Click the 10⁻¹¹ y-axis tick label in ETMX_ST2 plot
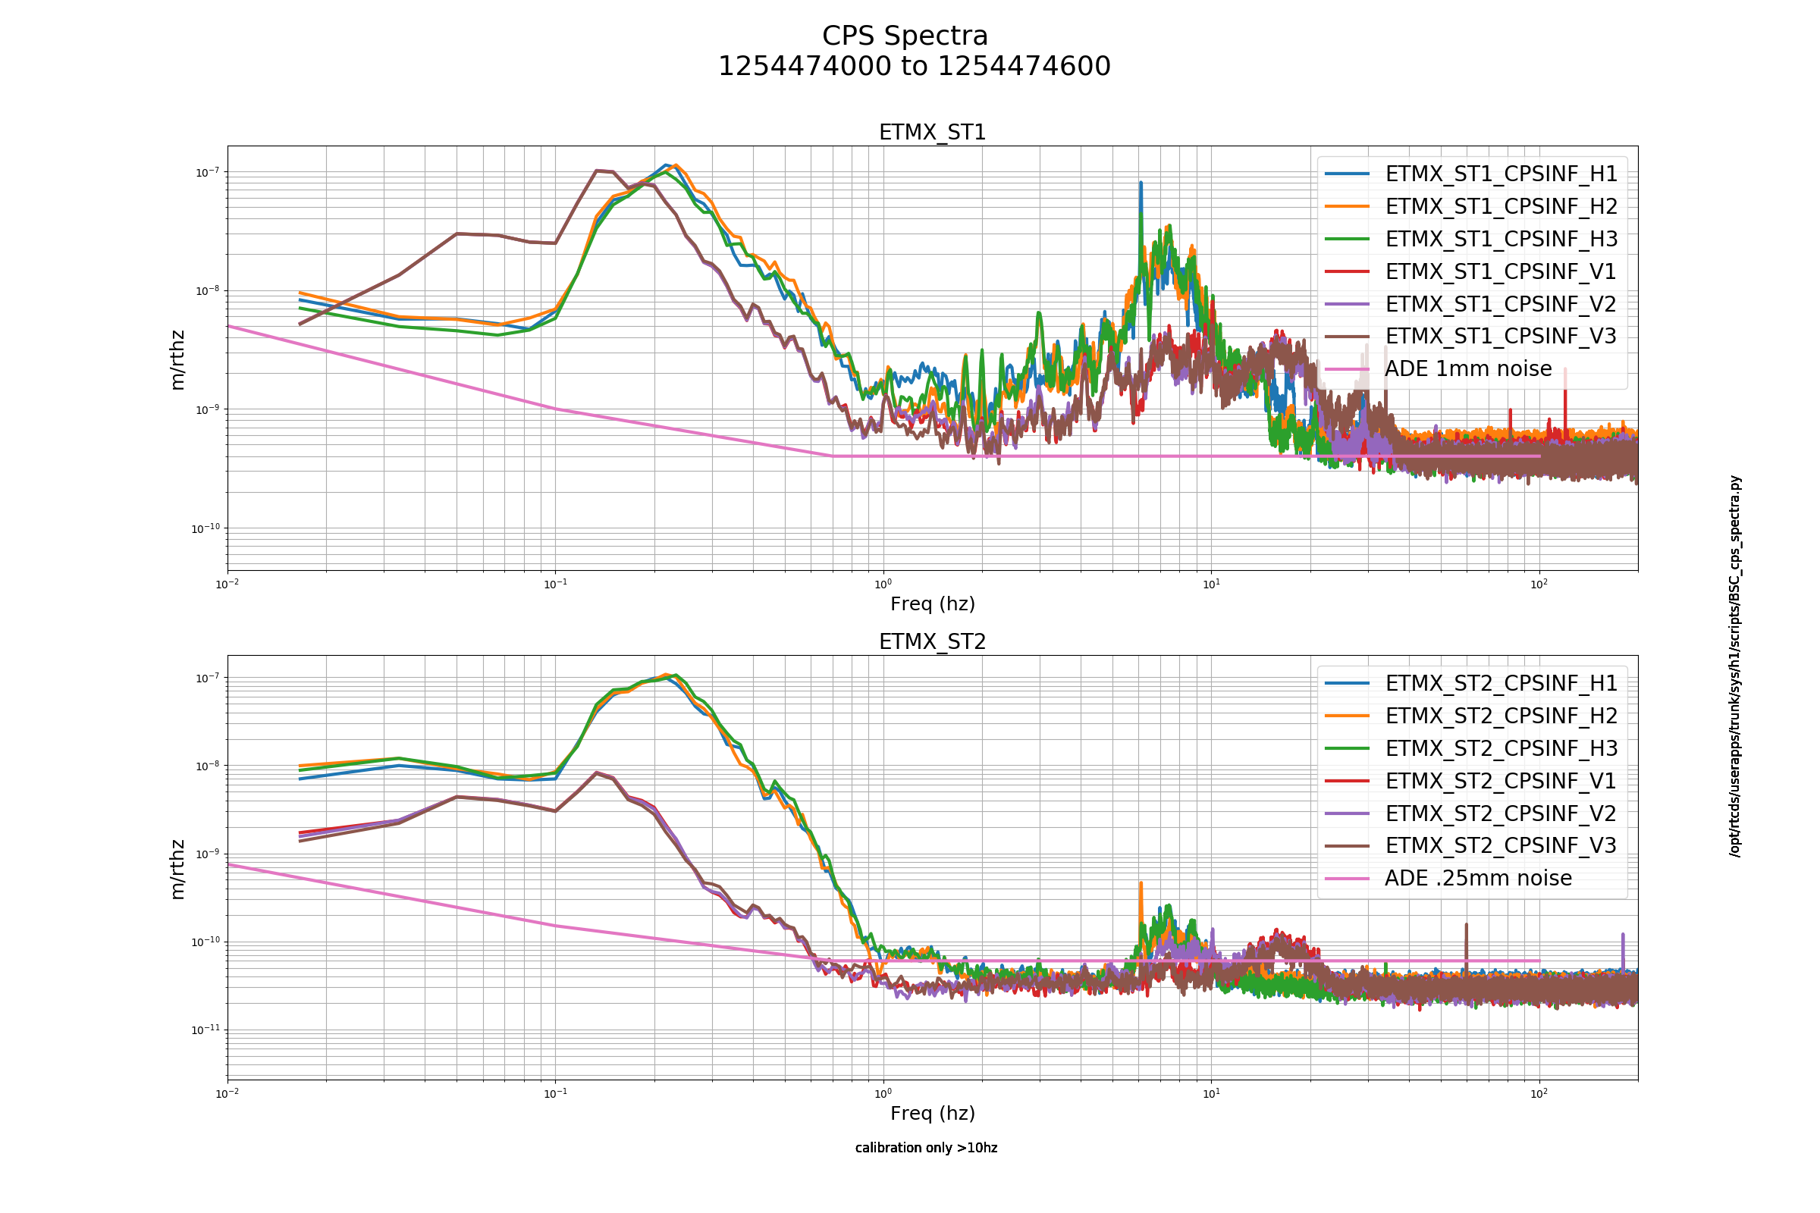1820x1213 pixels. [x=206, y=1030]
